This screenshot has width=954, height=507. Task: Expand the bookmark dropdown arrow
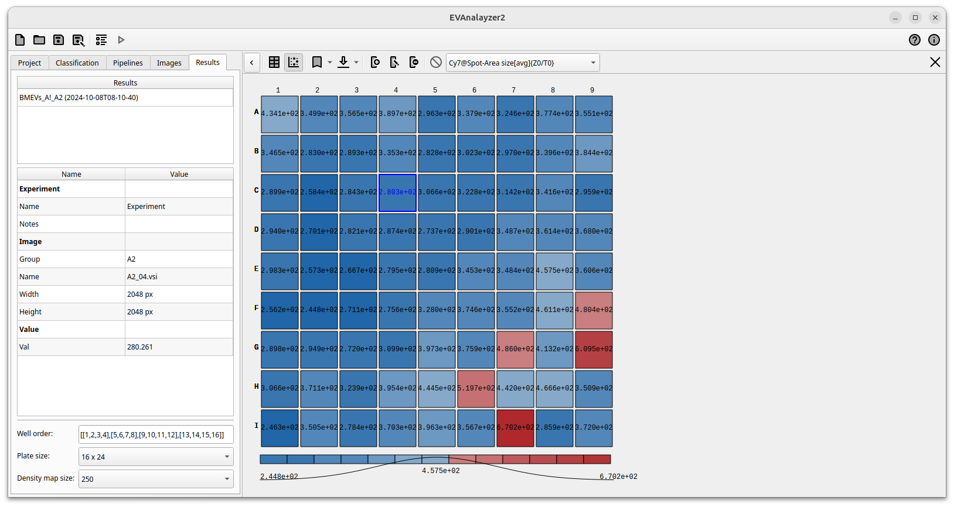coord(330,62)
